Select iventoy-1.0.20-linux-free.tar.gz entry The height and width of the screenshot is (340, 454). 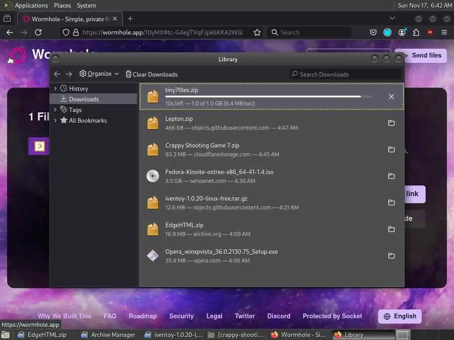272,203
